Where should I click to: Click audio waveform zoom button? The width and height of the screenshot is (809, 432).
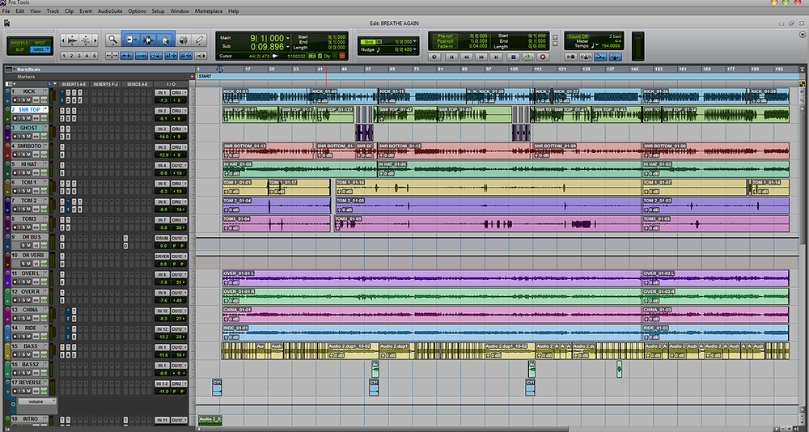coord(73,40)
